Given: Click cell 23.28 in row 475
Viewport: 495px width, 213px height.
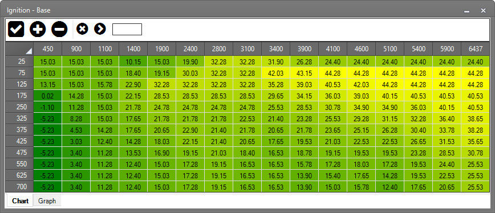Looking at the screenshot, I should (418, 153).
